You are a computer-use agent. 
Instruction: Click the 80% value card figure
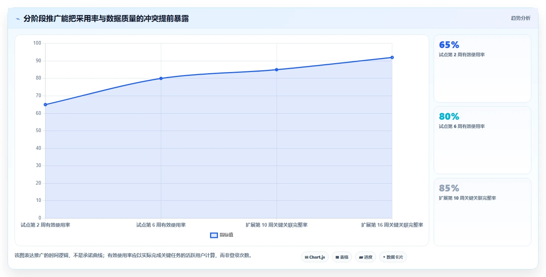(449, 117)
